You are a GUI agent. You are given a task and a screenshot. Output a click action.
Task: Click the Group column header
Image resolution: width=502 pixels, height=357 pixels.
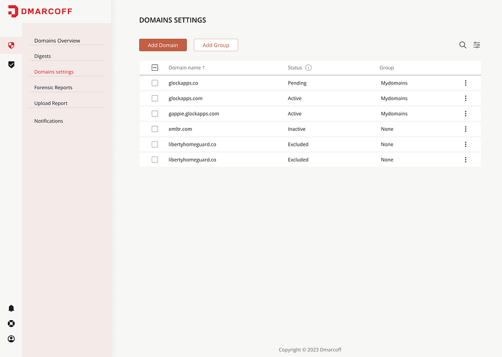pos(387,68)
